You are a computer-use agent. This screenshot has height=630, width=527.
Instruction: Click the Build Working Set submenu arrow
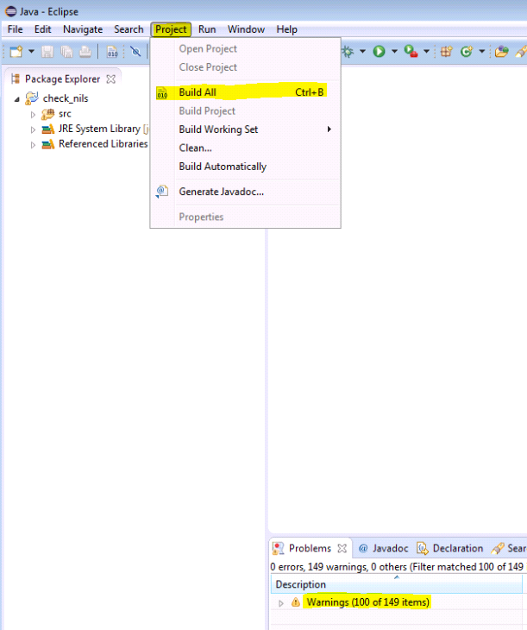coord(329,129)
